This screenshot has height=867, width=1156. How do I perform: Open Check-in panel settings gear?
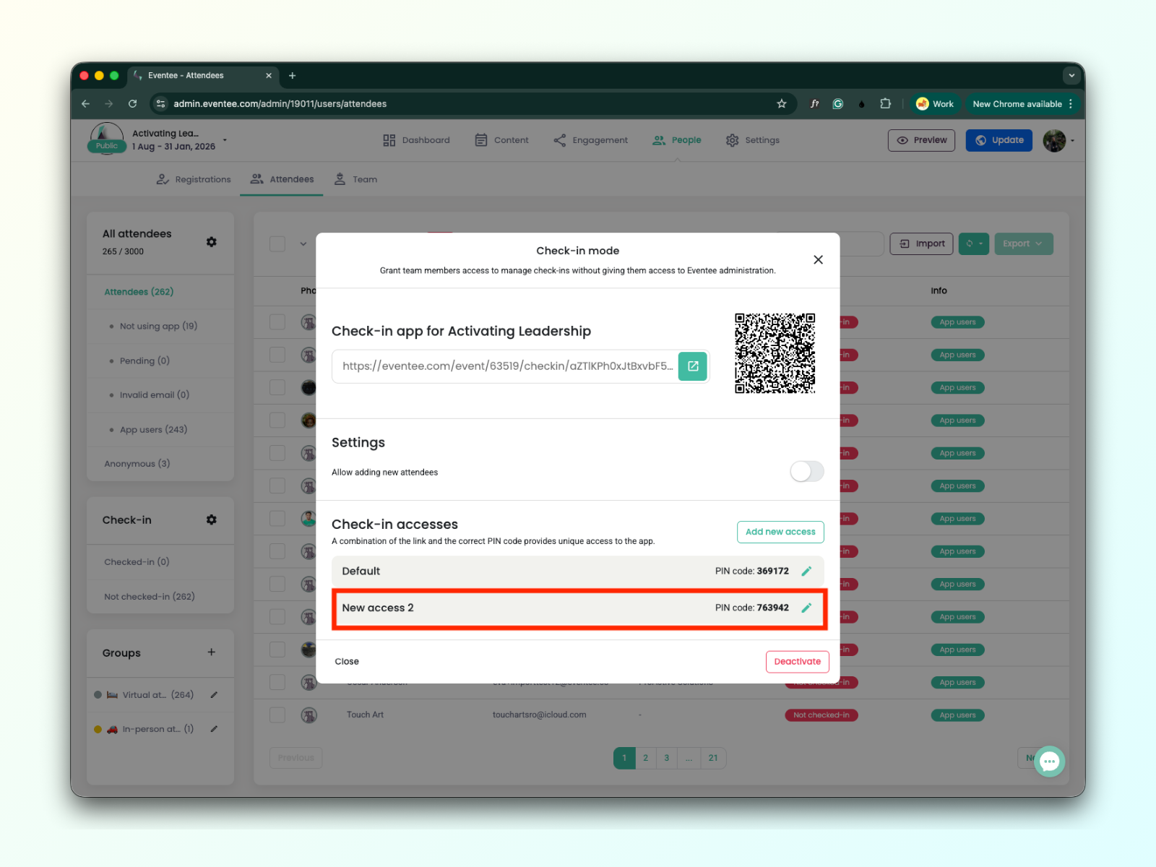point(211,520)
